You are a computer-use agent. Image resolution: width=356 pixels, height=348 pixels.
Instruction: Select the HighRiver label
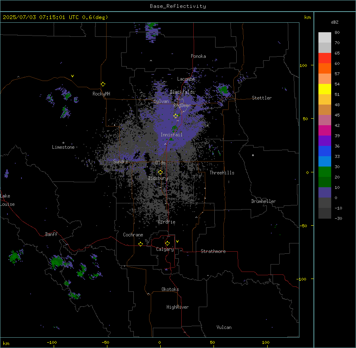click(x=178, y=307)
